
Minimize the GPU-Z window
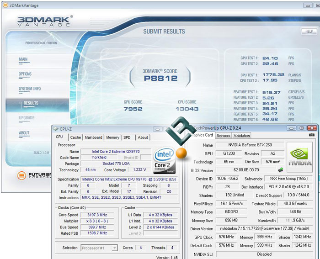291,128
